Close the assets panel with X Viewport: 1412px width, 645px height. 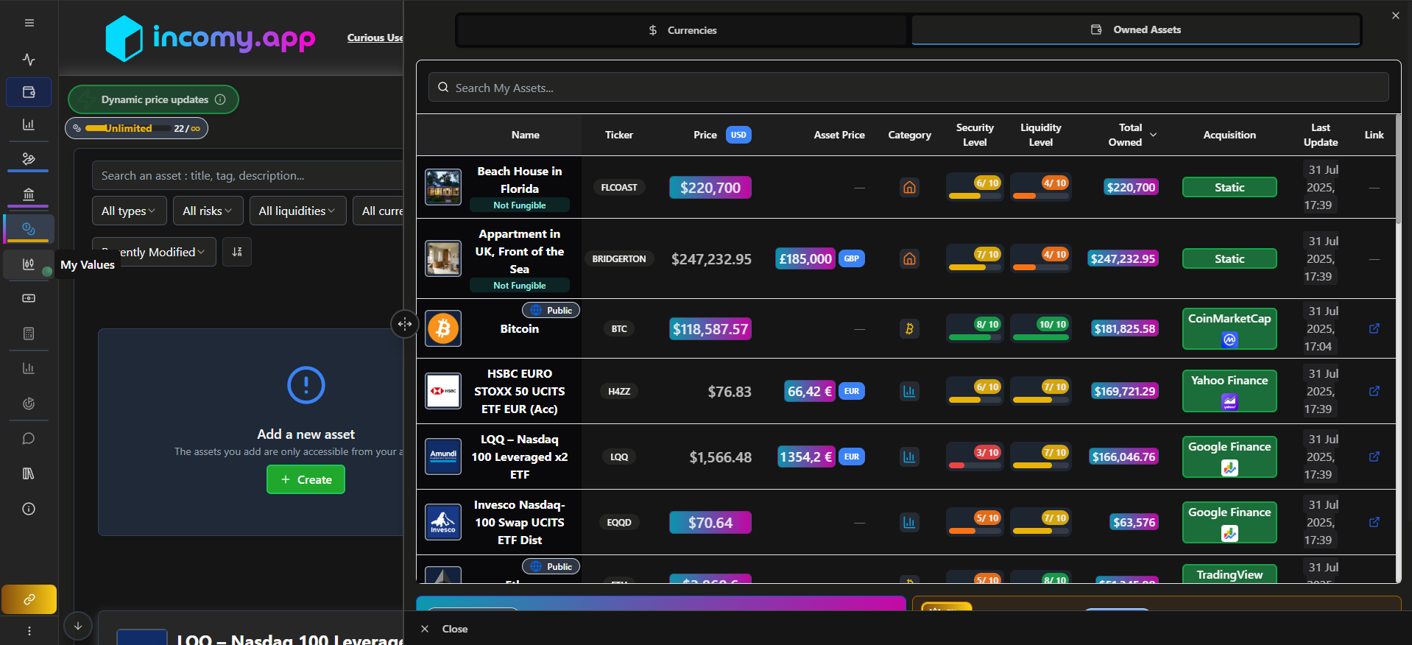pos(1395,15)
